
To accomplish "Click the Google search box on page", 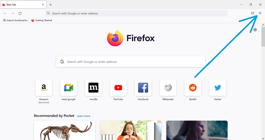I will click(x=131, y=62).
